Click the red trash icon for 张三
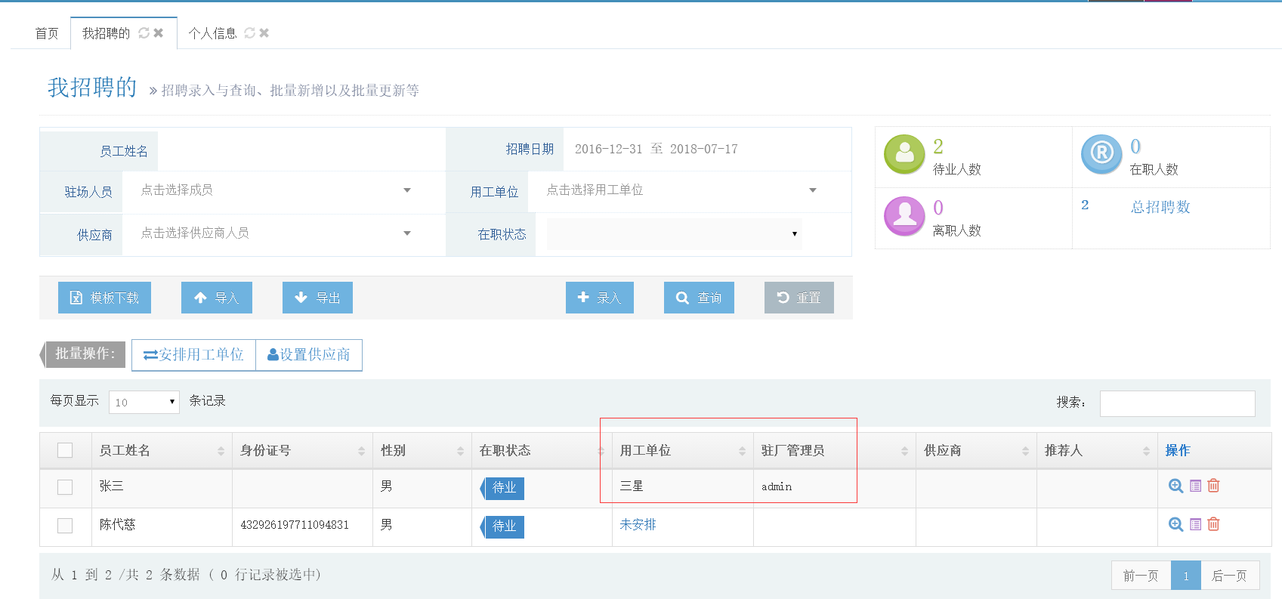This screenshot has width=1282, height=599. coord(1213,486)
